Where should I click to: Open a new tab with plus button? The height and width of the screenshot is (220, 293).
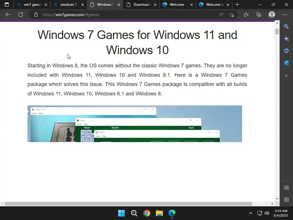pos(237,5)
